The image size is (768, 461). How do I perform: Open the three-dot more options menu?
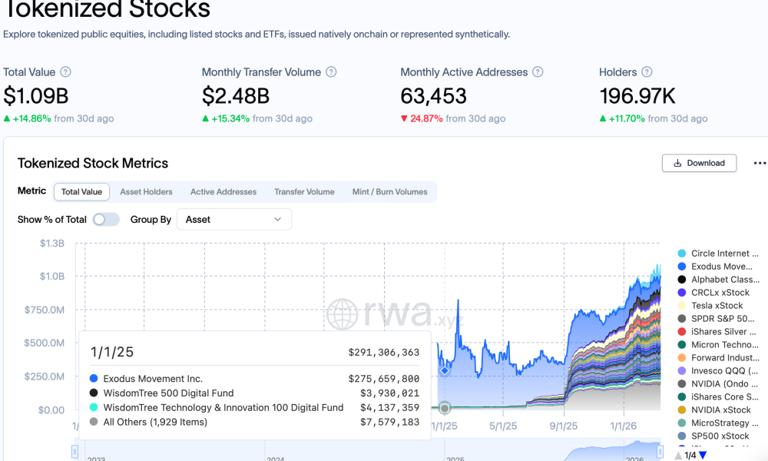pos(760,163)
